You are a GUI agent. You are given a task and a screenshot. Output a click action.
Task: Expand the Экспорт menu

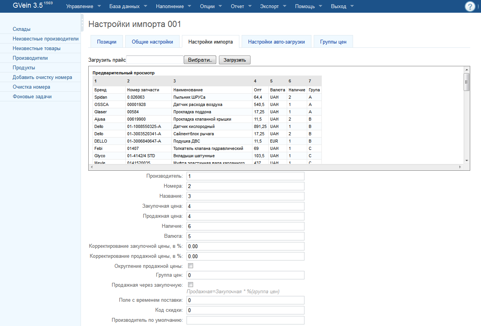[274, 7]
